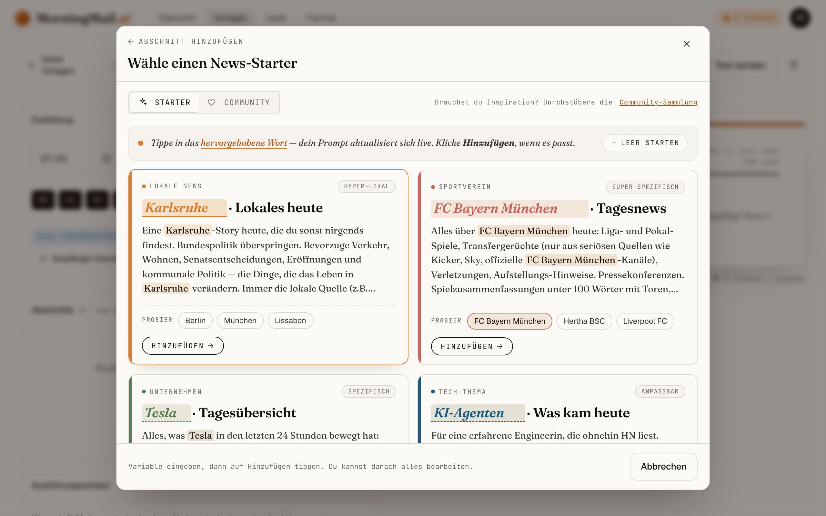Select the Hertha BSC suggestion chip
The height and width of the screenshot is (516, 826).
584,321
